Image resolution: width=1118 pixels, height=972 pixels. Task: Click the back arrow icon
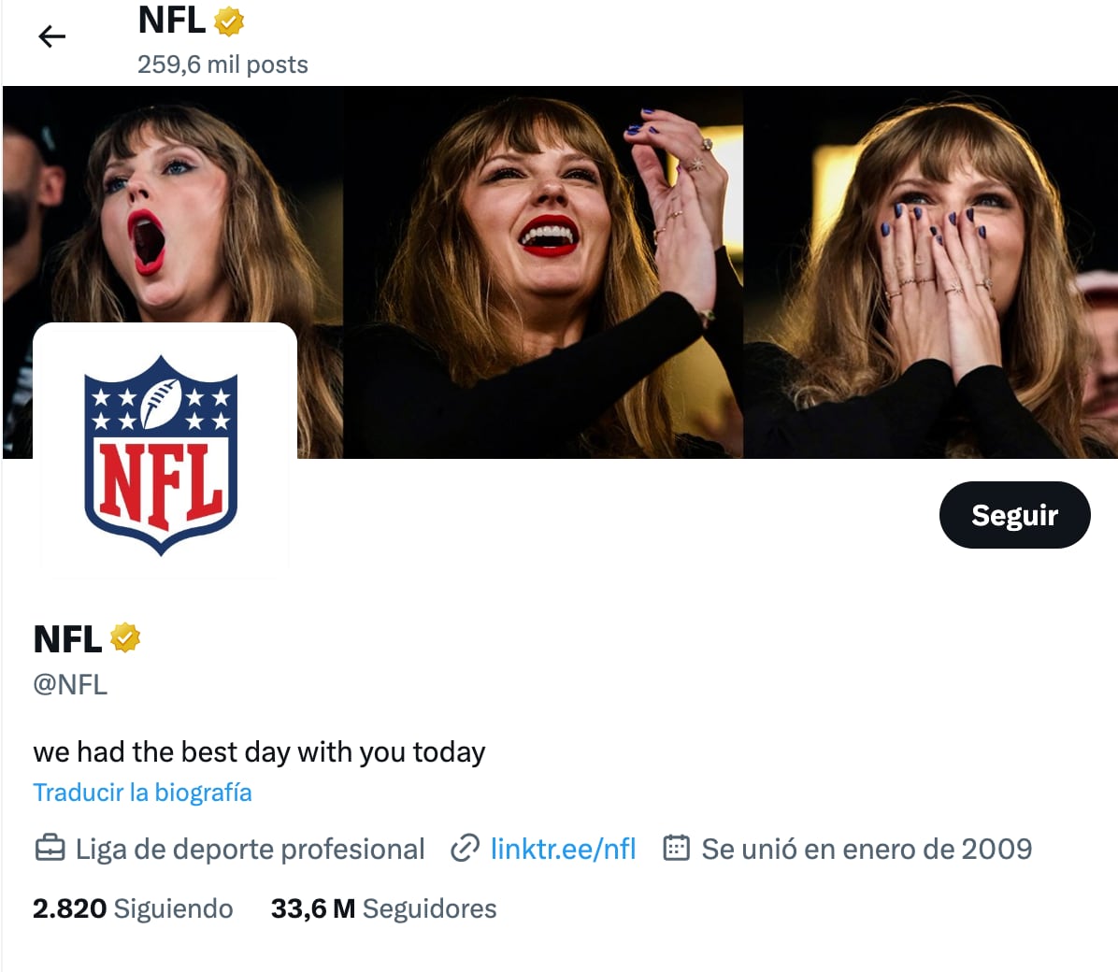pos(52,36)
